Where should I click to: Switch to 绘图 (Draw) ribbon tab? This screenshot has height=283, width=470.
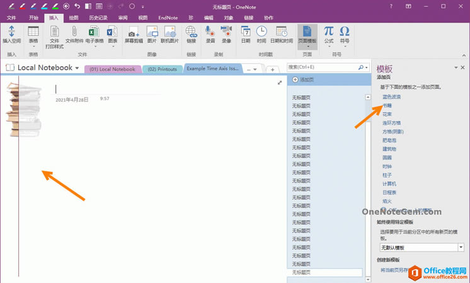(x=74, y=18)
